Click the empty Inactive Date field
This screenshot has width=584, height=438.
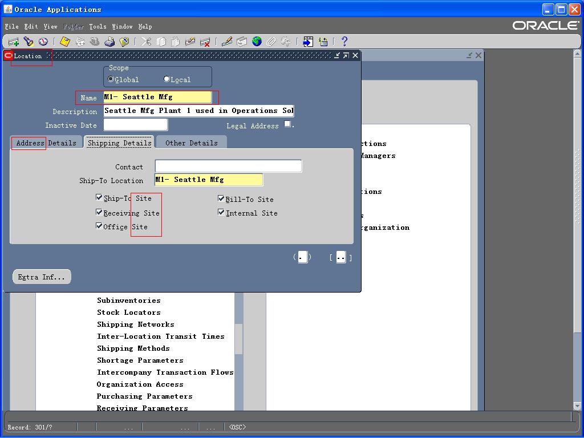click(136, 125)
